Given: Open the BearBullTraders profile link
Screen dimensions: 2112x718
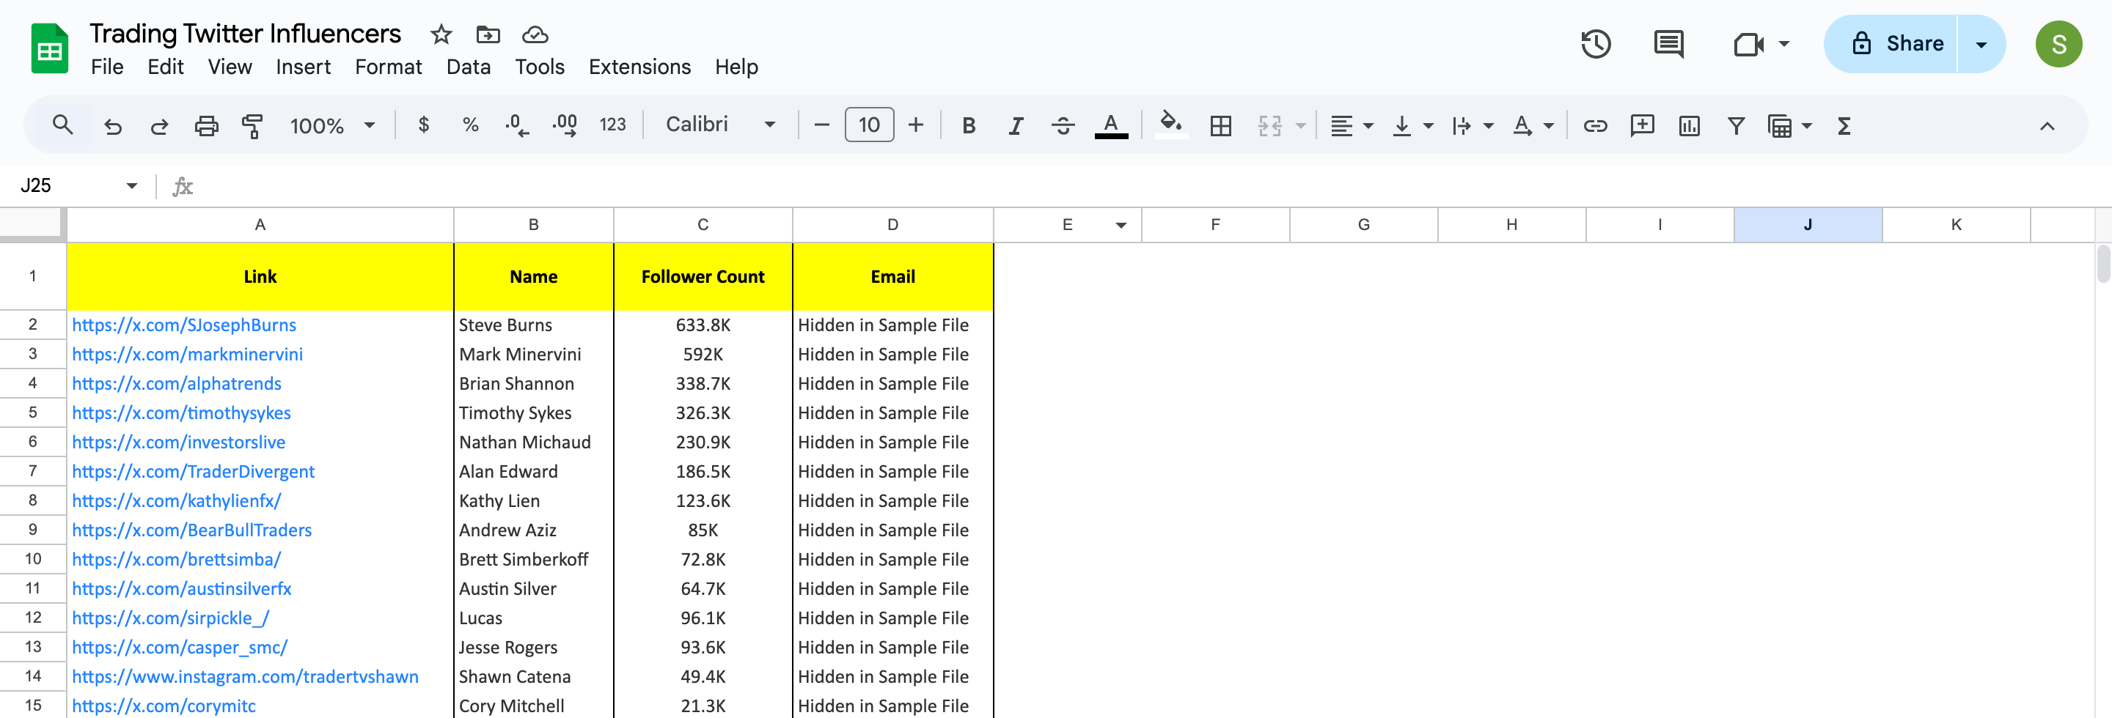Looking at the screenshot, I should (192, 530).
